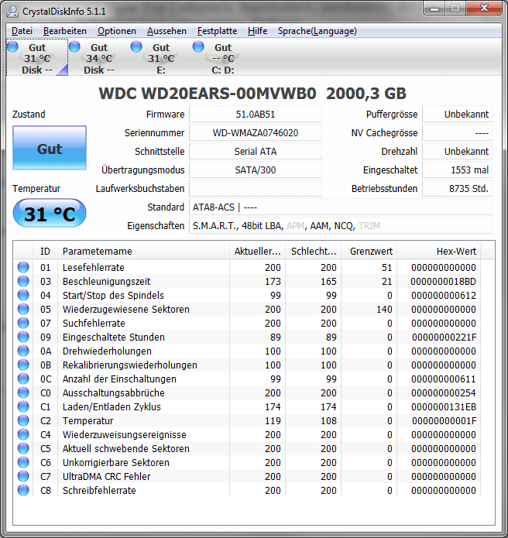Click status orb for Eingeschaltete Stunden
The image size is (508, 538).
(x=23, y=337)
